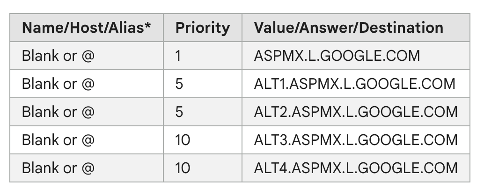Image resolution: width=484 pixels, height=189 pixels.
Task: Click "Blank or @" in the ALT4 row
Action: tap(58, 168)
